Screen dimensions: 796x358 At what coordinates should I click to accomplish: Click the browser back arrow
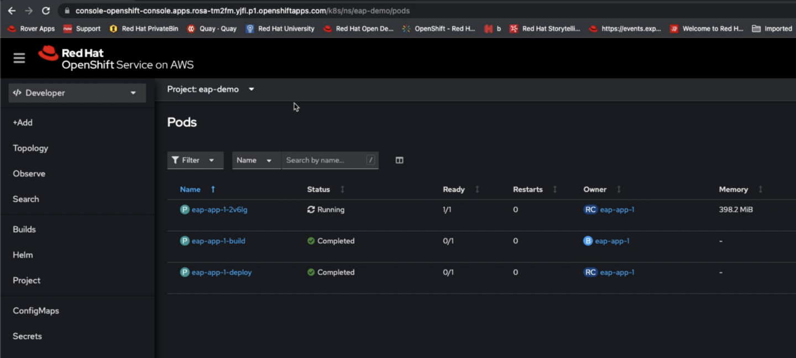click(12, 10)
